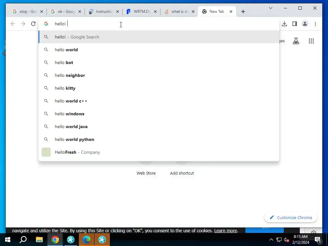
Task: Click the Google G icon in address bar
Action: click(x=46, y=24)
